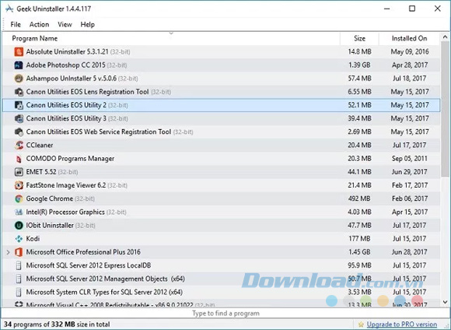
Task: Click the Canon Utilities EOS Utility 2 name
Action: [66, 105]
